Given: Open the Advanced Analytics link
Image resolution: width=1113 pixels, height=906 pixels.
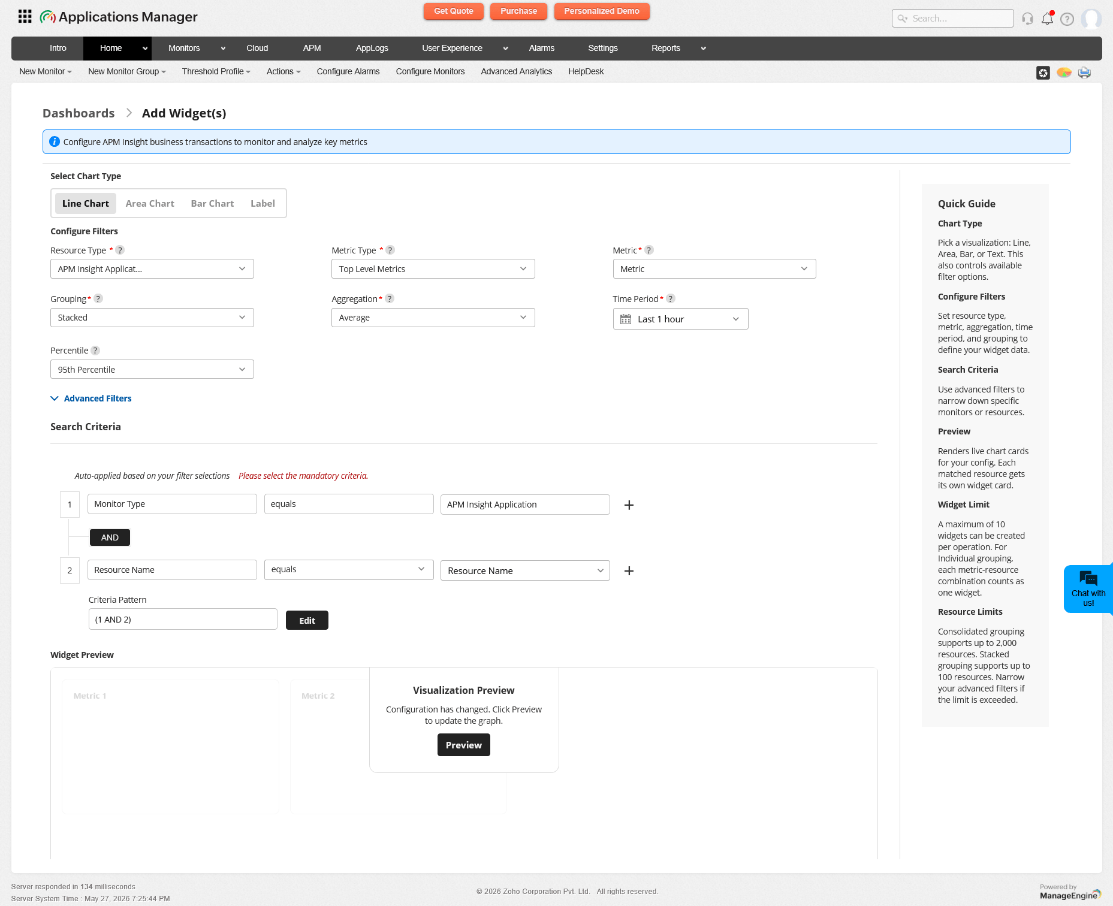Looking at the screenshot, I should point(516,71).
